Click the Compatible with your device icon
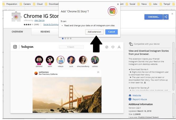Viewport: 176px width, 120px height. pos(131,44)
